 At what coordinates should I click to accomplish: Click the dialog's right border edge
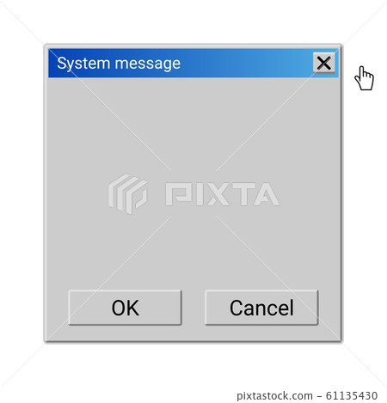click(340, 193)
